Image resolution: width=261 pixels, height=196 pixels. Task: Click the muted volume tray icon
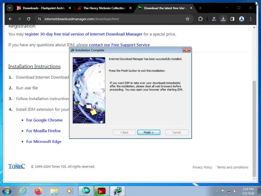coord(235,191)
